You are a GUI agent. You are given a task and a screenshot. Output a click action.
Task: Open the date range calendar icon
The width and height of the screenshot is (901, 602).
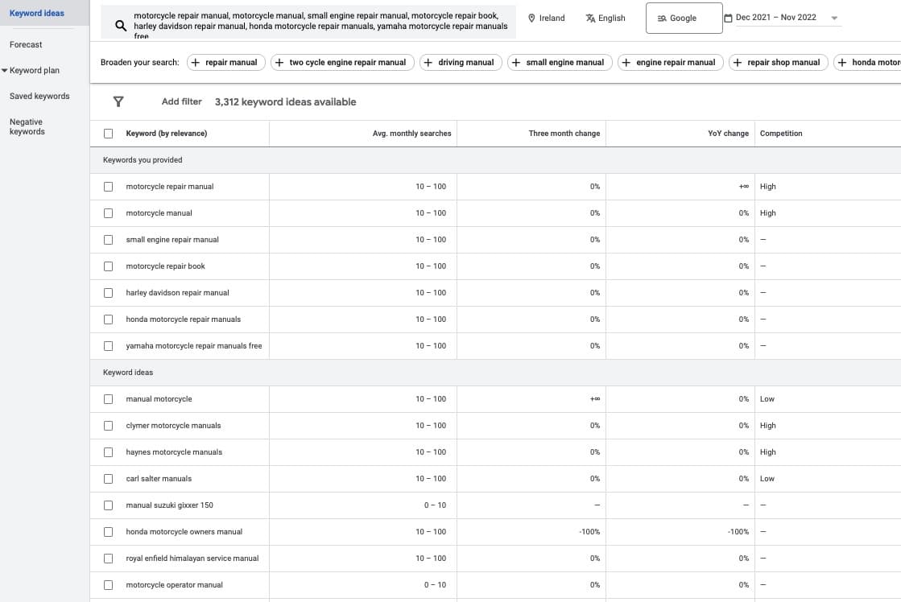coord(729,16)
